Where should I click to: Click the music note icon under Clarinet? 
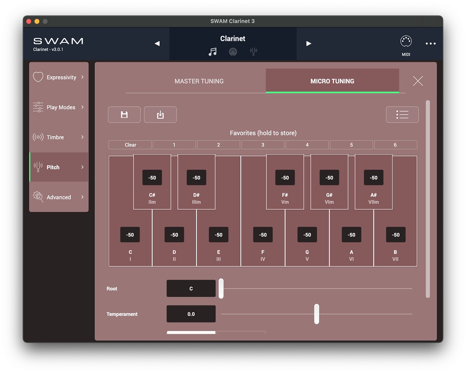213,52
